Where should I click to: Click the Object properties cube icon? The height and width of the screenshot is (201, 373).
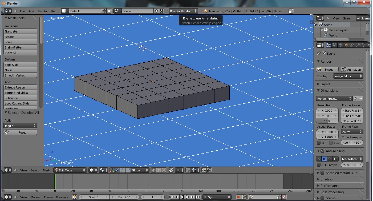tap(346, 45)
